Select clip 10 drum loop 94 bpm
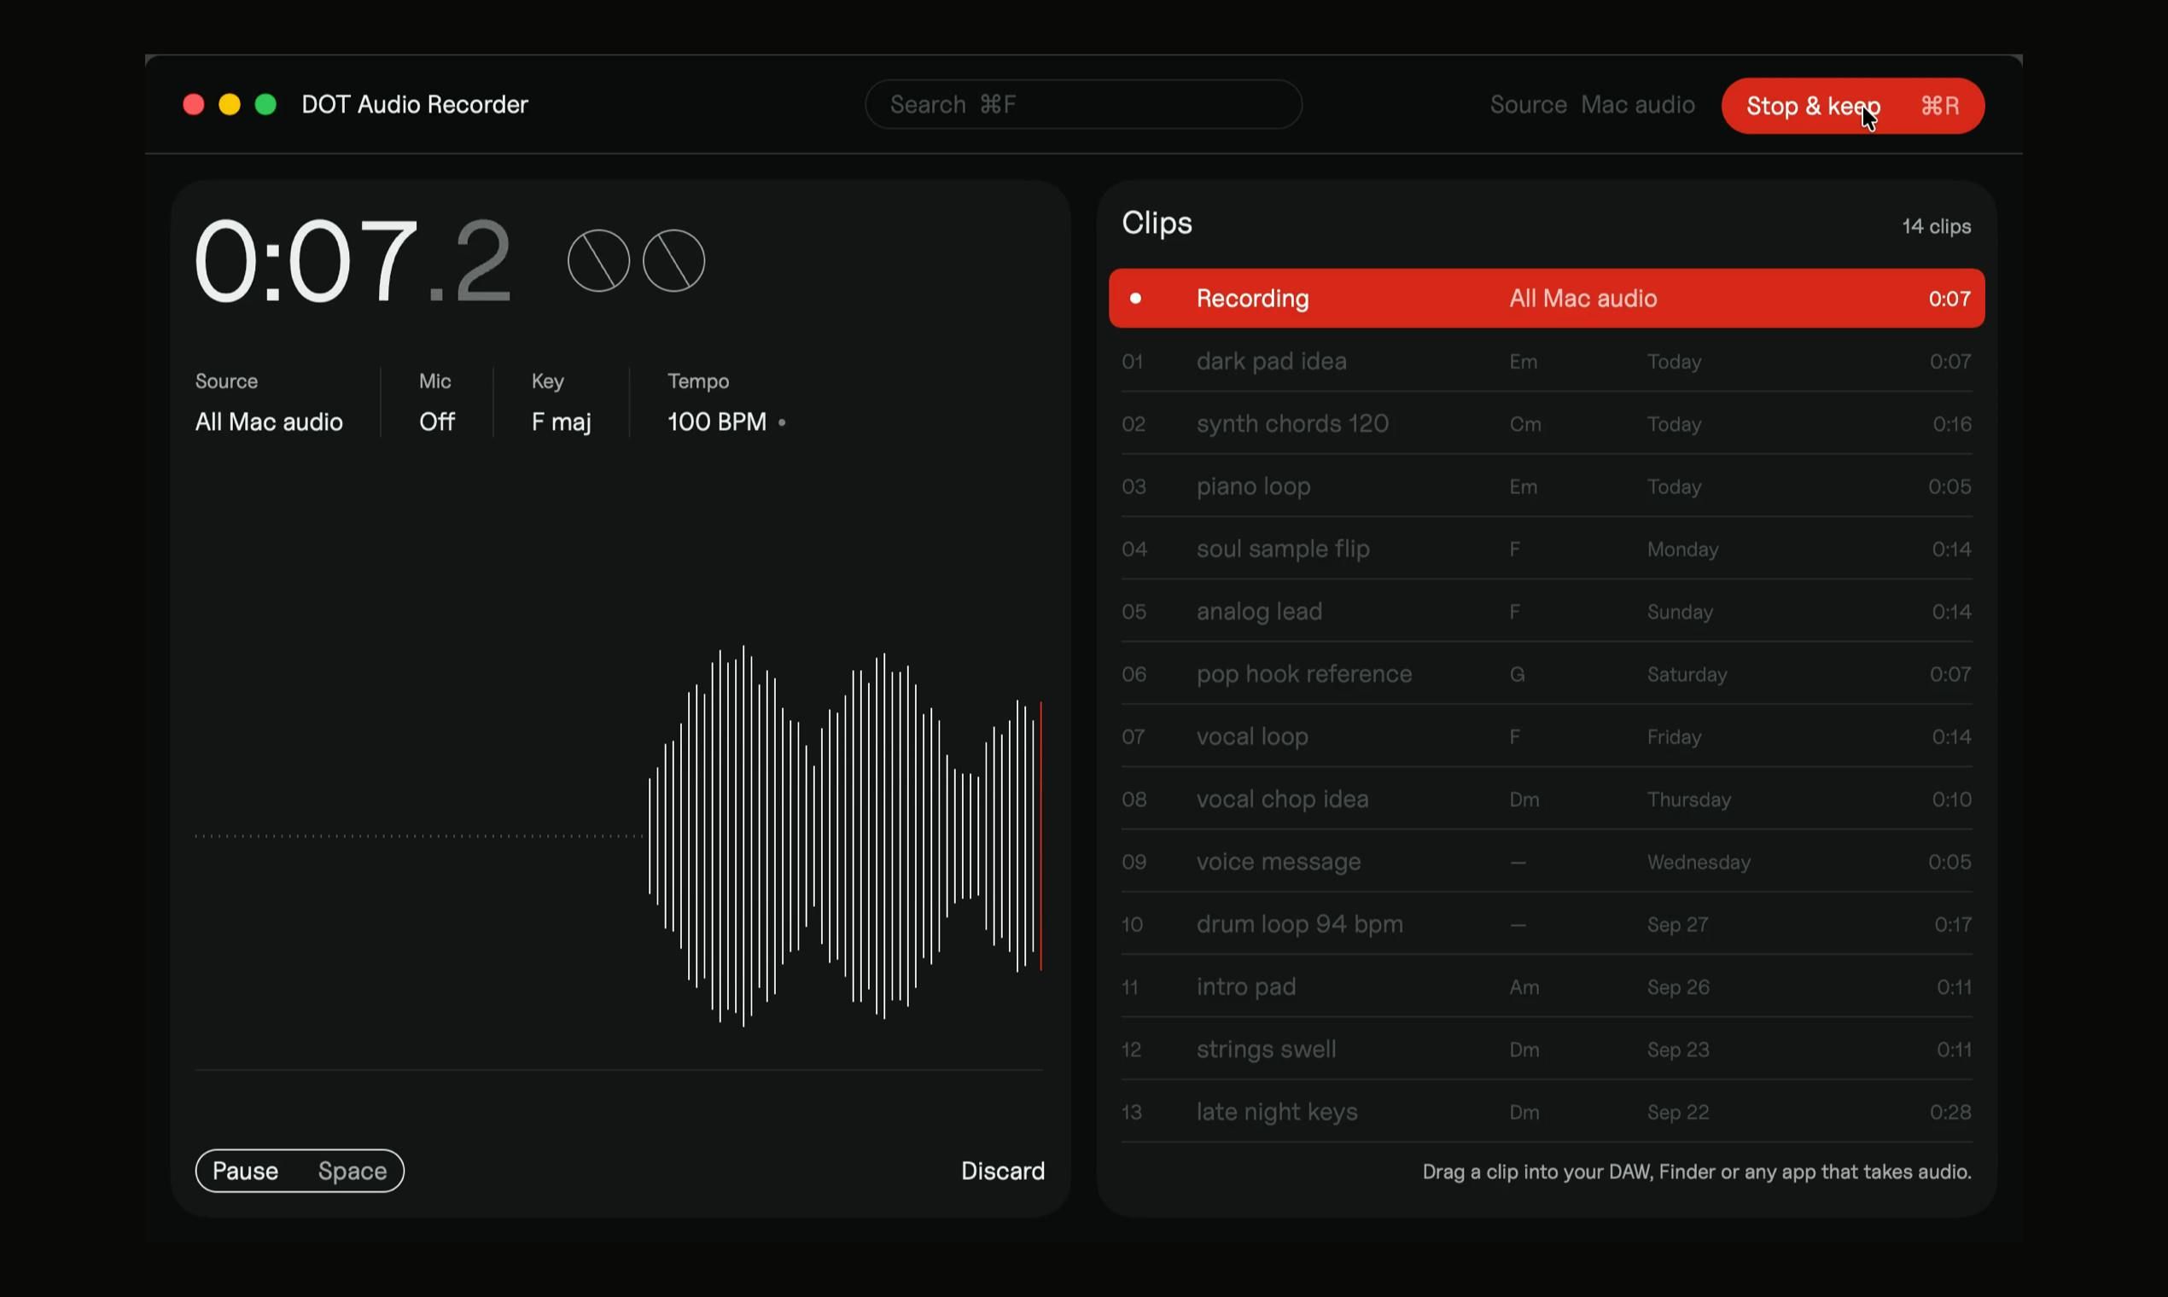 (x=1547, y=924)
